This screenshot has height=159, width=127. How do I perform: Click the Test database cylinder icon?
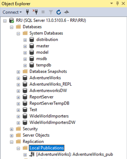[x=25, y=110]
